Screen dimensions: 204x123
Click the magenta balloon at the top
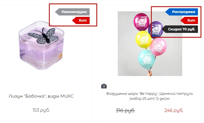[x=141, y=22]
